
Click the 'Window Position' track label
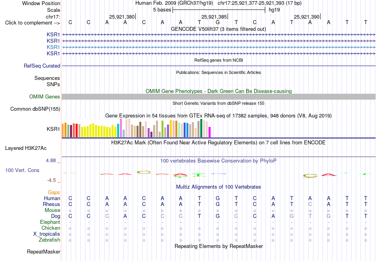point(41,3)
